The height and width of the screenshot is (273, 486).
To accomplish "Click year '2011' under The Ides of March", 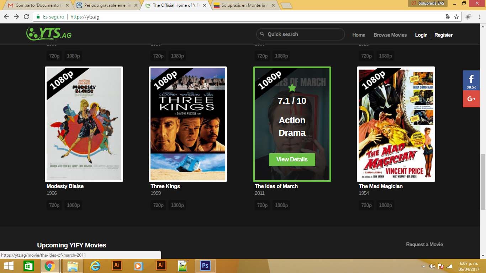I will tap(260, 193).
